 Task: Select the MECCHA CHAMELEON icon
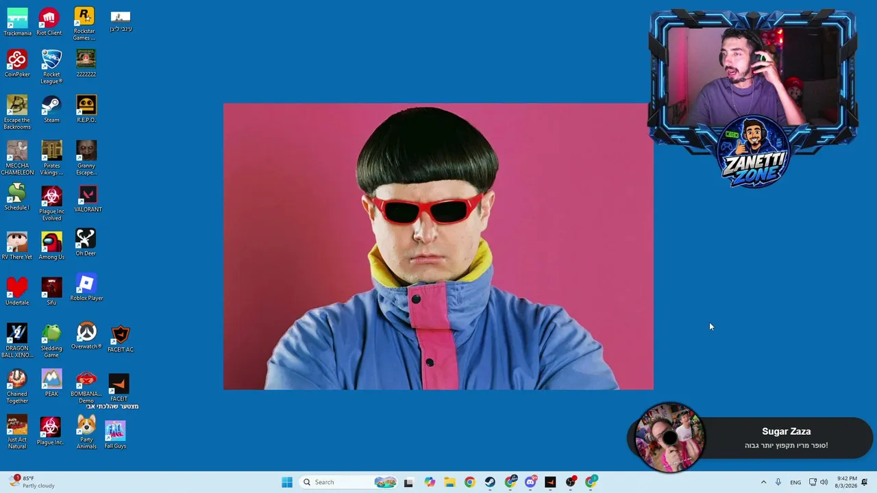[x=17, y=158]
